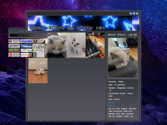Viewport: 167px width, 125px height.
Task: Click the 'I Like Computer' badge
Action: 38,46
